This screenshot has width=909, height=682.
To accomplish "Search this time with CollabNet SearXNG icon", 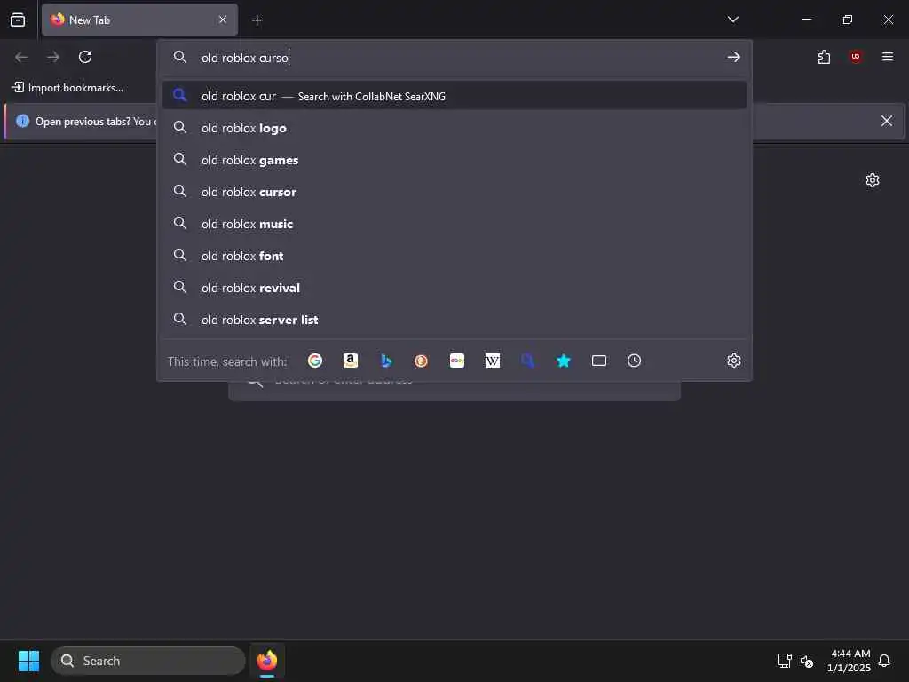I will pos(527,361).
